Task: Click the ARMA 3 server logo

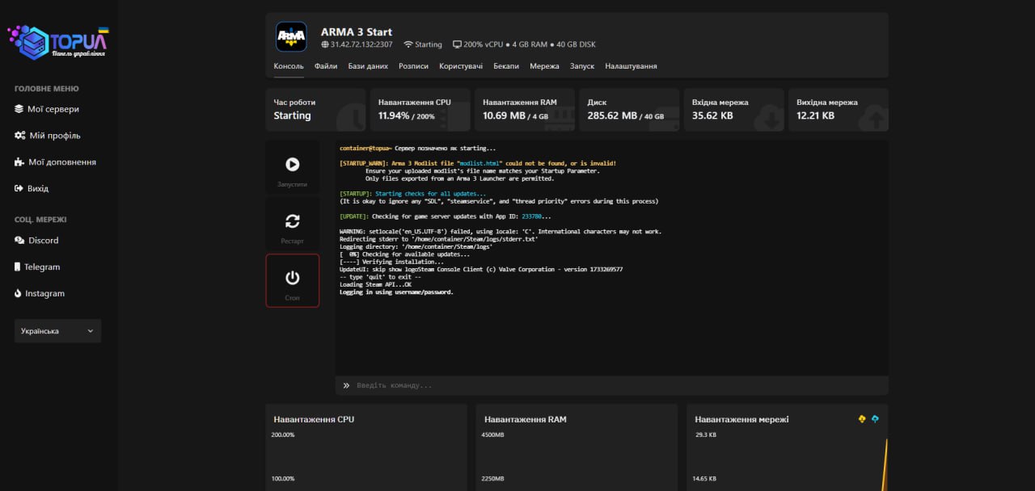Action: [291, 37]
